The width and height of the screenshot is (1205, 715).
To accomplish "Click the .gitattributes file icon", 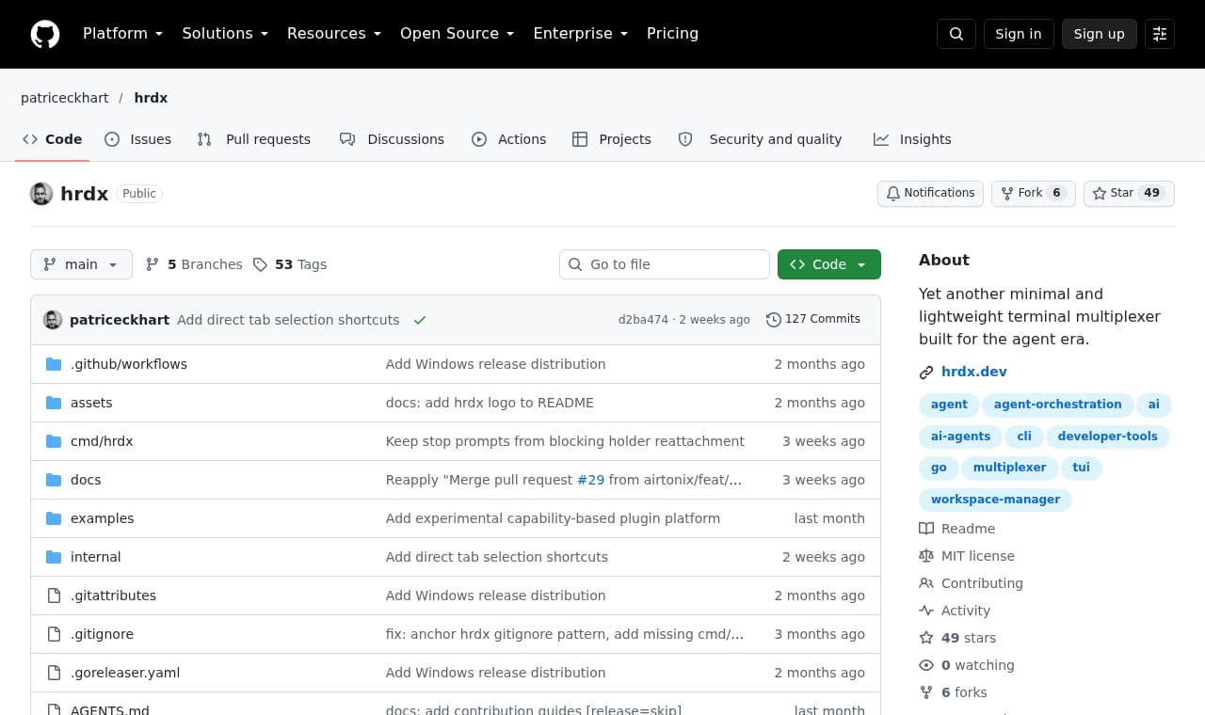I will [54, 596].
